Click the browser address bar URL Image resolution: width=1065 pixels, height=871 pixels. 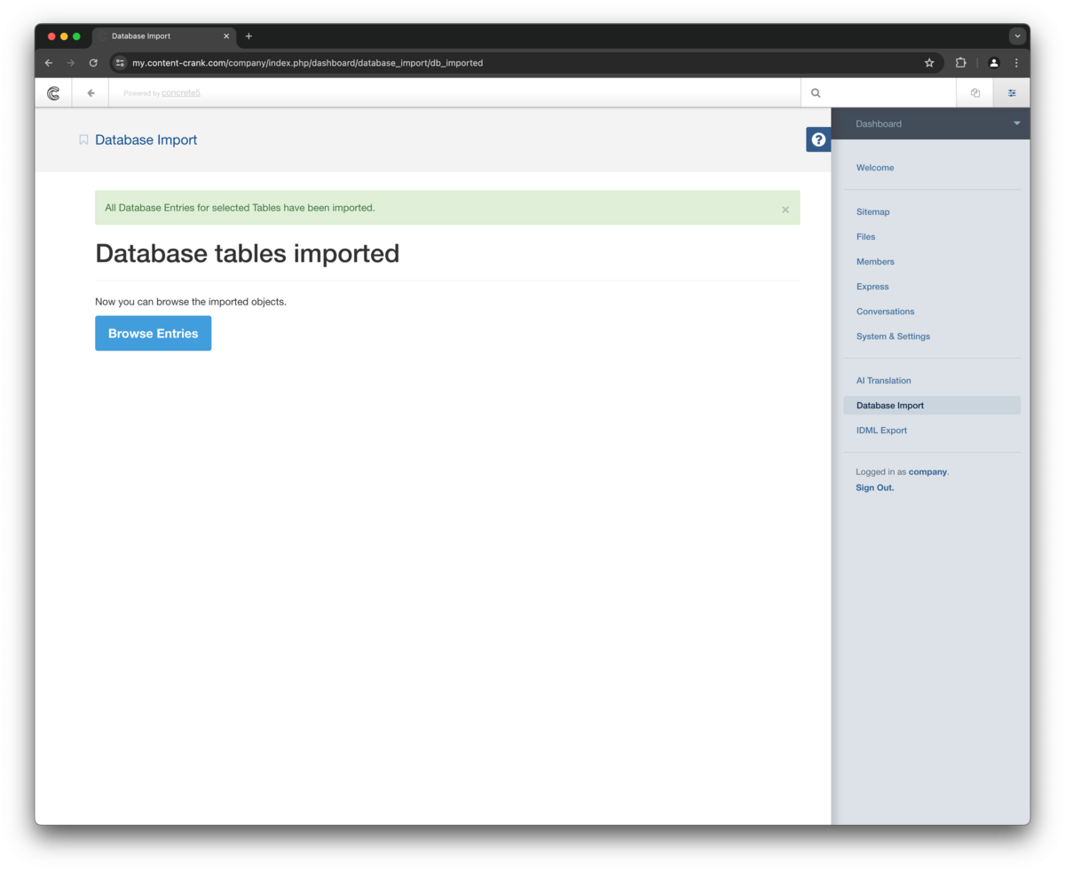[308, 63]
